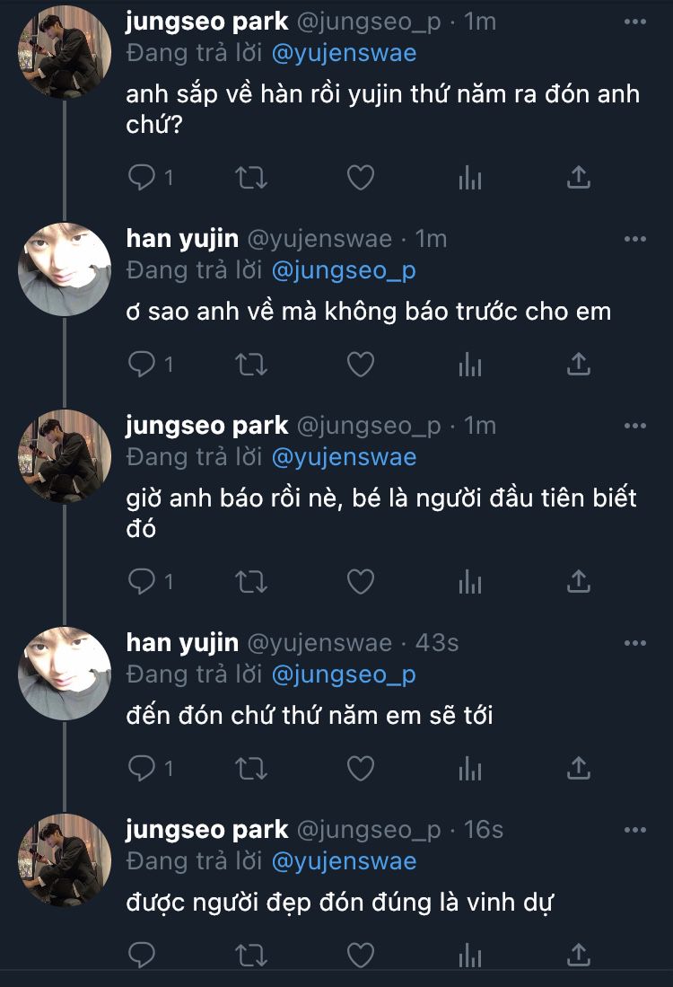View analytics for "anh sắp về hàn" tweet
This screenshot has width=673, height=987.
[x=470, y=178]
